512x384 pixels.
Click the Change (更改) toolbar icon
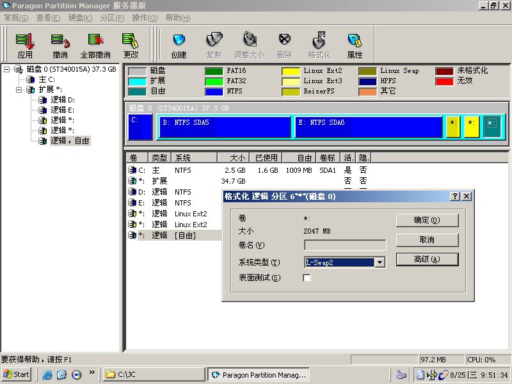tap(131, 45)
